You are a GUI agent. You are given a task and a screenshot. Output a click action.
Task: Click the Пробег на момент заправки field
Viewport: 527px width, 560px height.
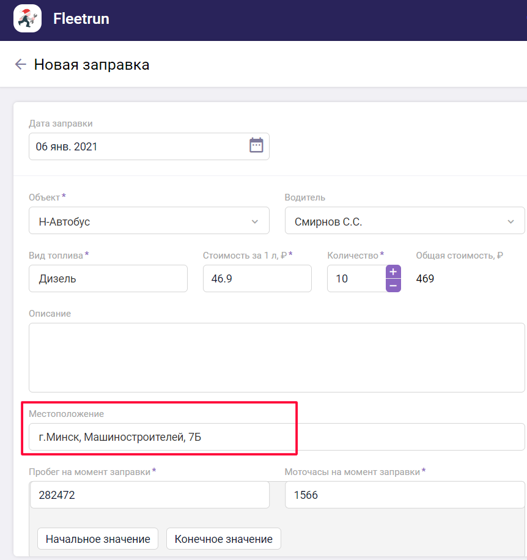pos(149,495)
